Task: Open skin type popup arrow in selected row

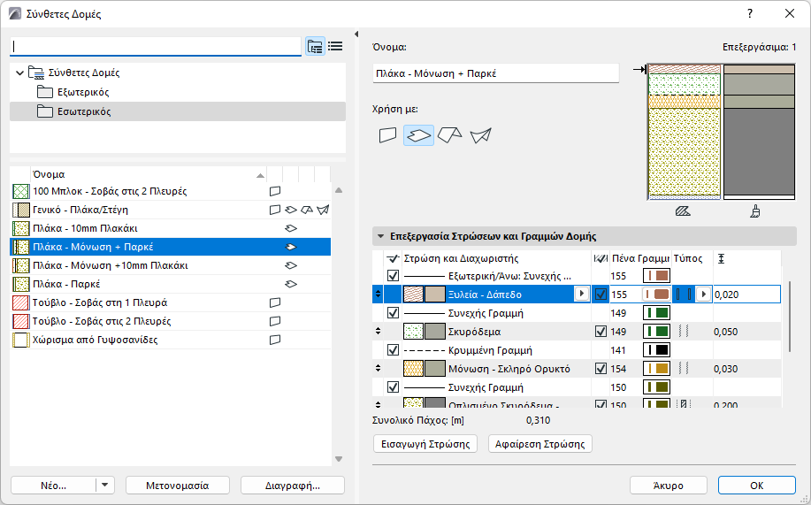Action: [x=703, y=295]
